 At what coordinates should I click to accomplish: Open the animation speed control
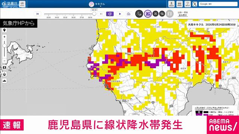[128, 14]
